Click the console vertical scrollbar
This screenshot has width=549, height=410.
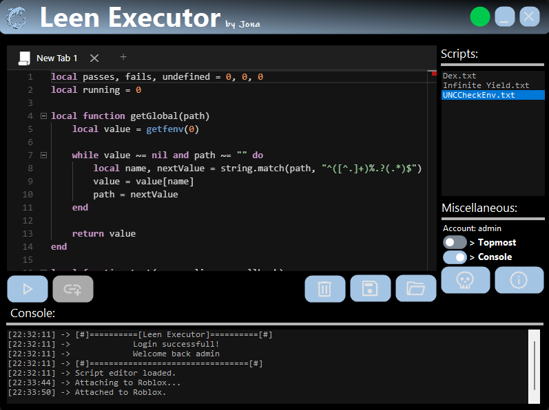pyautogui.click(x=534, y=366)
